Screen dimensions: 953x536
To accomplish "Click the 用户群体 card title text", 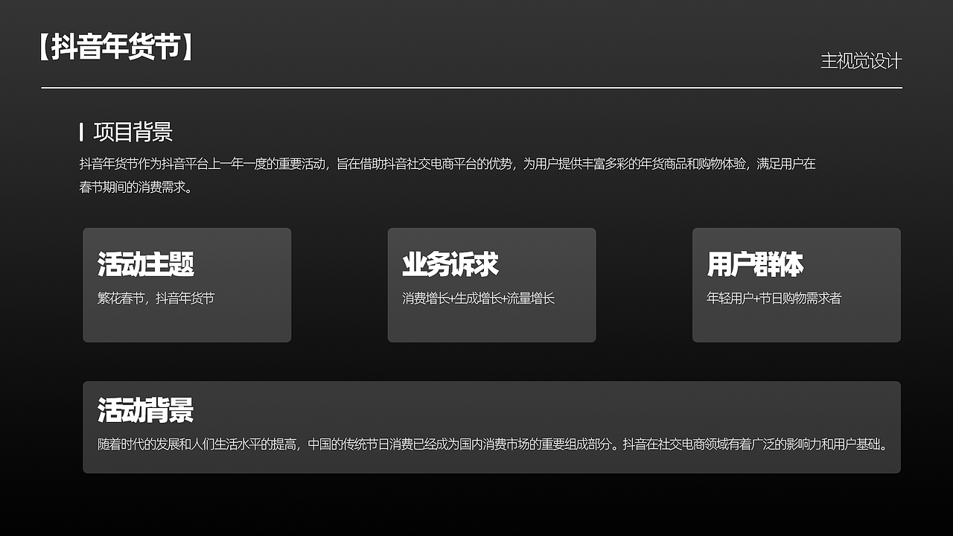I will click(756, 264).
